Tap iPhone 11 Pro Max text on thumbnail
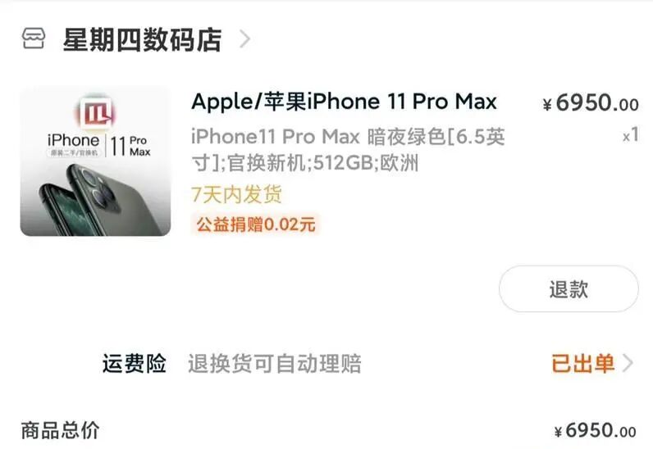 coord(99,145)
